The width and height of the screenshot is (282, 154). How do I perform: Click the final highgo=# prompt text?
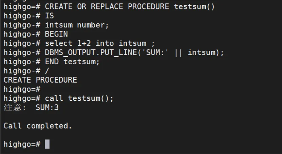point(22,144)
